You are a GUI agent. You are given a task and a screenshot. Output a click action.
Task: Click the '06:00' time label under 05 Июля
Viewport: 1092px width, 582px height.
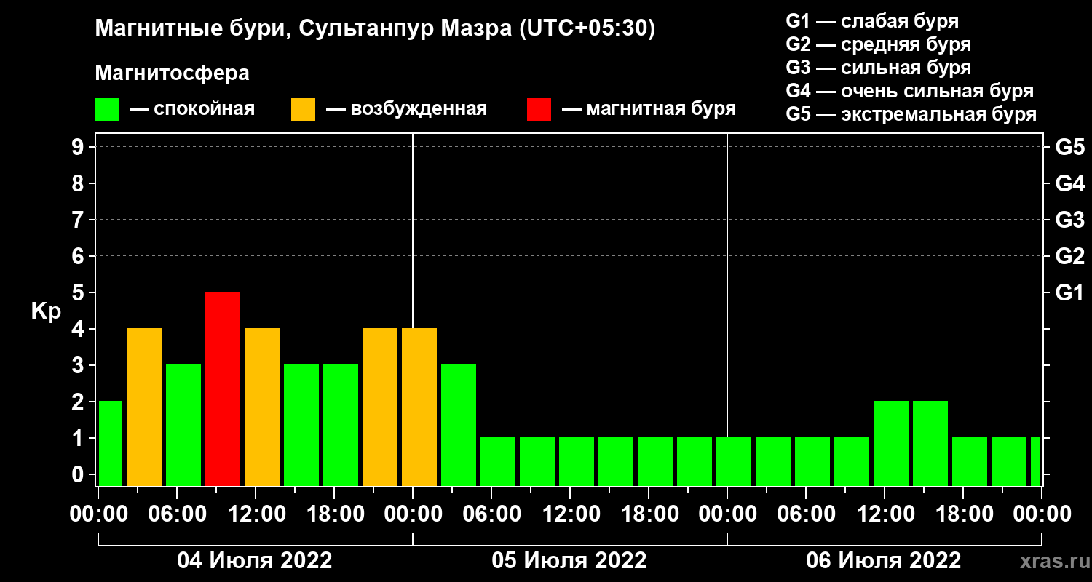tap(491, 514)
